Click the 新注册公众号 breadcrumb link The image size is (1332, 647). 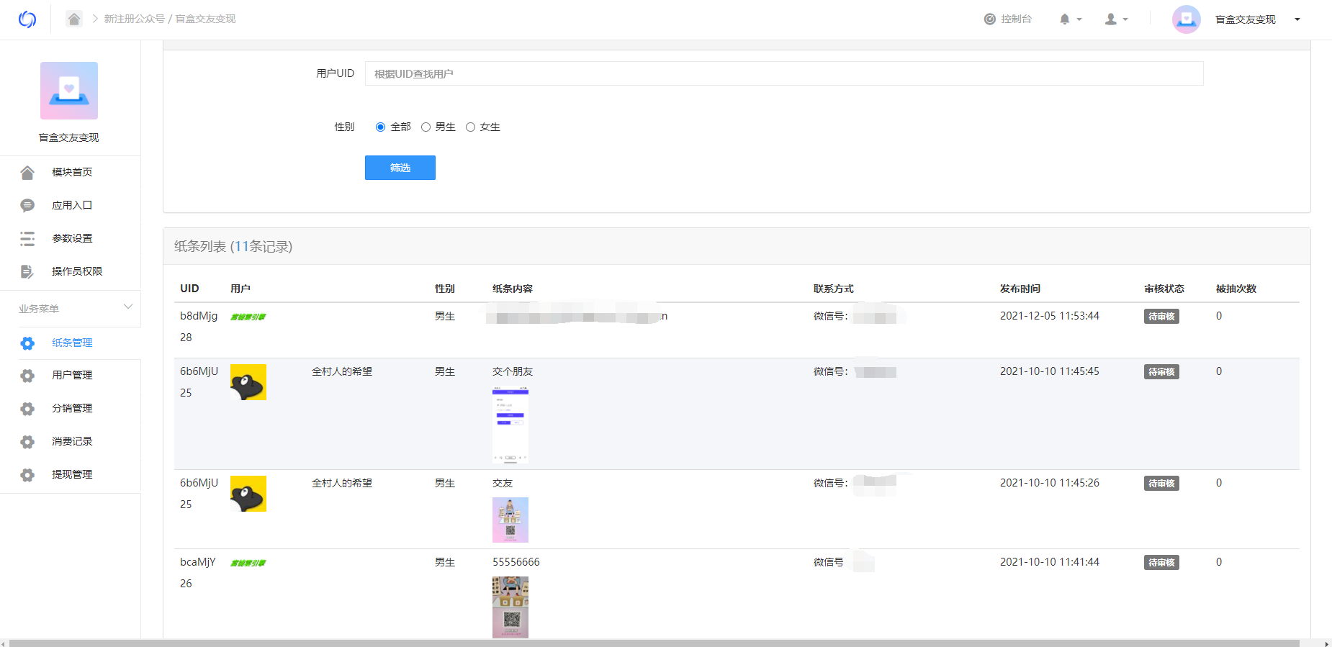point(134,19)
